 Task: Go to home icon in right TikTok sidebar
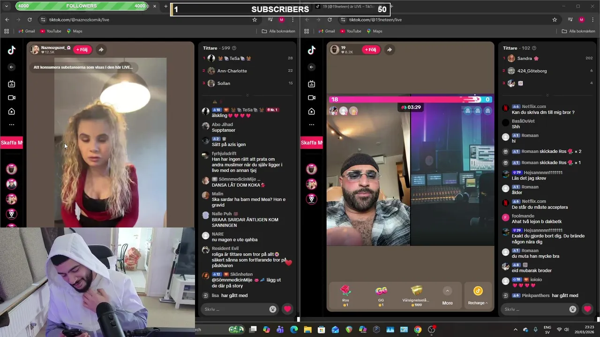(312, 111)
